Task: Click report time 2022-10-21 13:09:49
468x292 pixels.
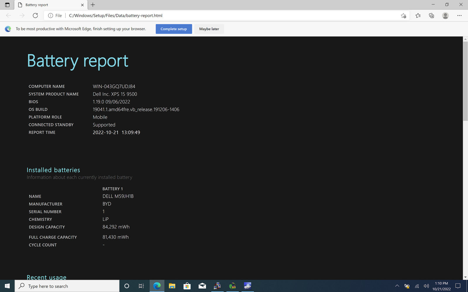Action: point(116,132)
